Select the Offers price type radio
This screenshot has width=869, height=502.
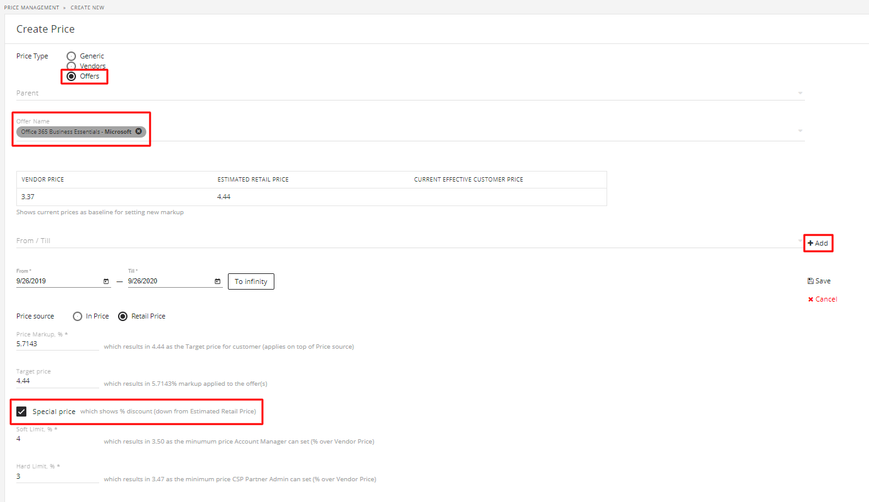click(x=71, y=76)
